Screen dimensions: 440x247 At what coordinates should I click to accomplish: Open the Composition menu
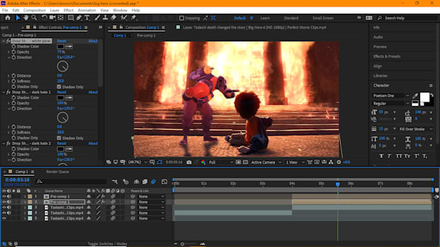click(x=34, y=10)
